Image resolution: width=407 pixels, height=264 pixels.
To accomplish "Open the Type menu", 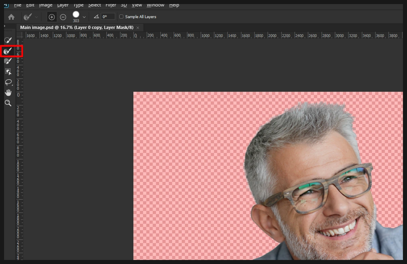I will point(78,5).
